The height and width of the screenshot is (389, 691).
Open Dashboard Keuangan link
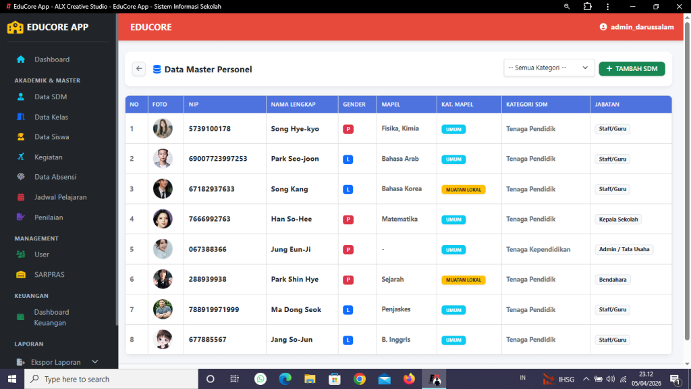[x=51, y=317]
